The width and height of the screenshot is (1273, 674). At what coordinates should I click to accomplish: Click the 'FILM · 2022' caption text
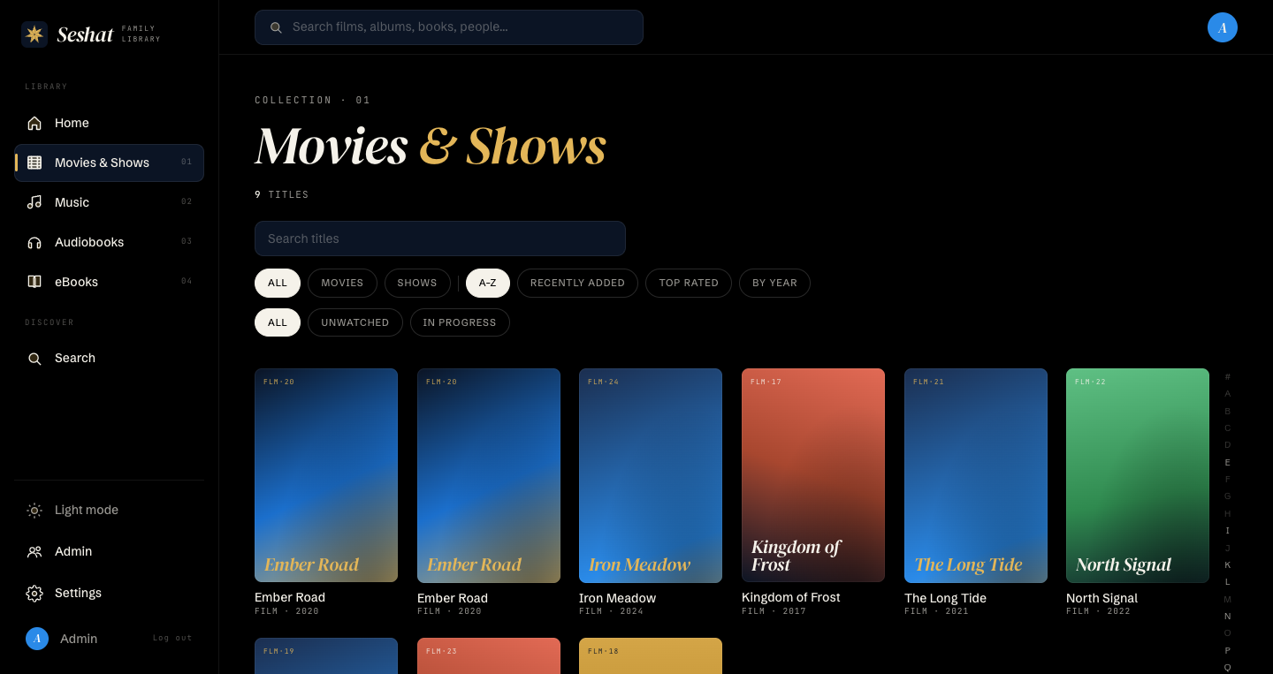(1099, 611)
